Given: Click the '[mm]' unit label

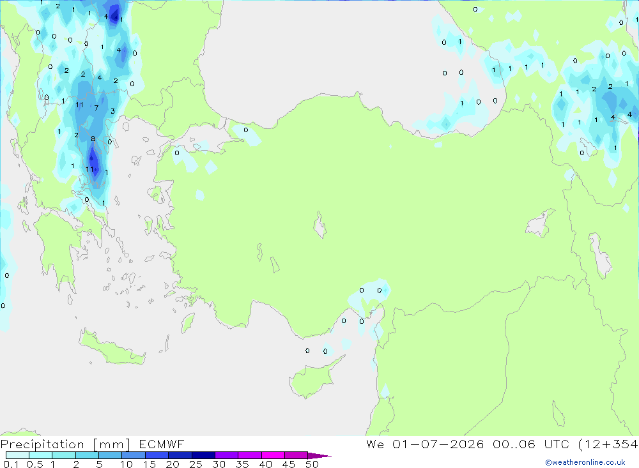Looking at the screenshot, I should [x=112, y=444].
